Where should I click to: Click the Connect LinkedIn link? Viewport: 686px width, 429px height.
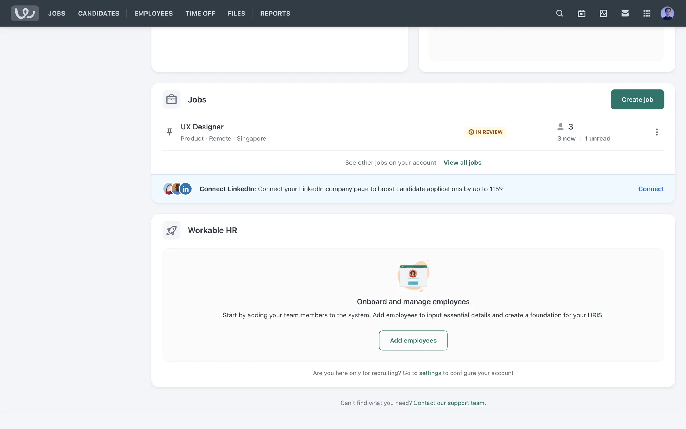click(x=651, y=189)
